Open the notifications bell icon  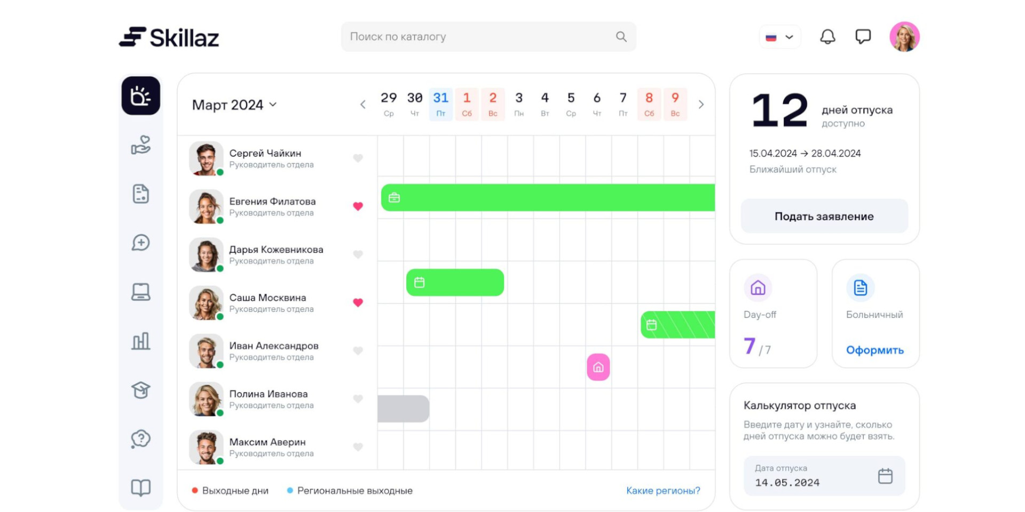click(x=827, y=37)
